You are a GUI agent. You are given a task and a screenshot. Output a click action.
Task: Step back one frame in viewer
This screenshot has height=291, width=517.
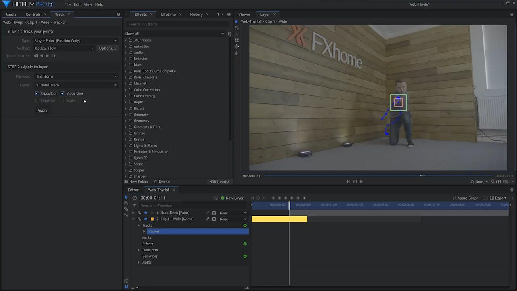tap(355, 181)
